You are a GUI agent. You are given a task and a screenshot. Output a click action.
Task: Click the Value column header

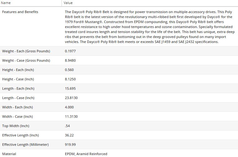pyautogui.click(x=68, y=3)
